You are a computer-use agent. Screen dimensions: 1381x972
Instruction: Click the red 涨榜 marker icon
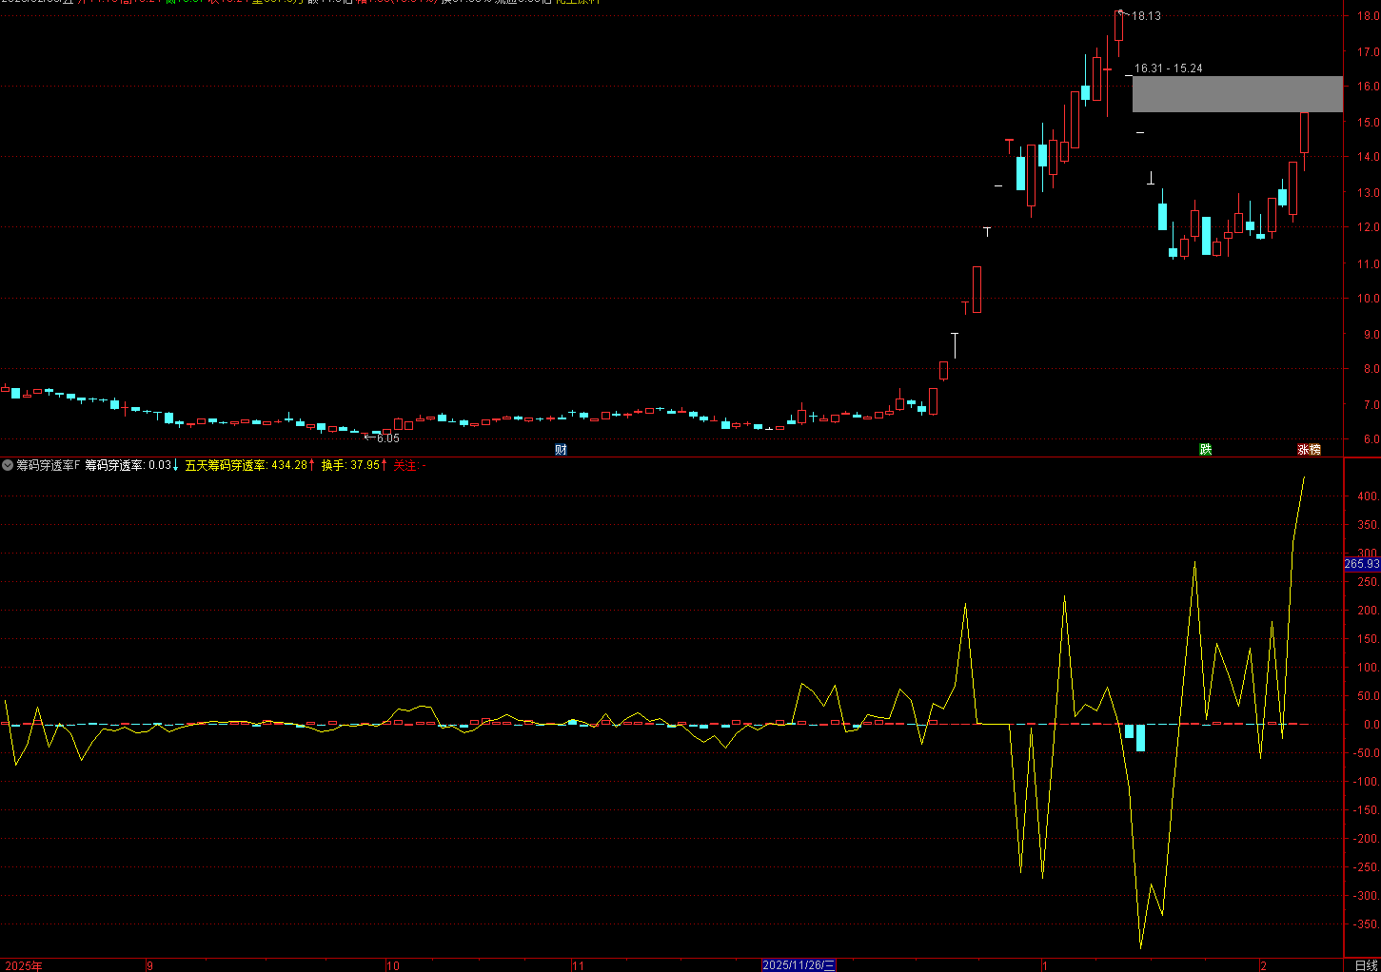[x=1309, y=450]
